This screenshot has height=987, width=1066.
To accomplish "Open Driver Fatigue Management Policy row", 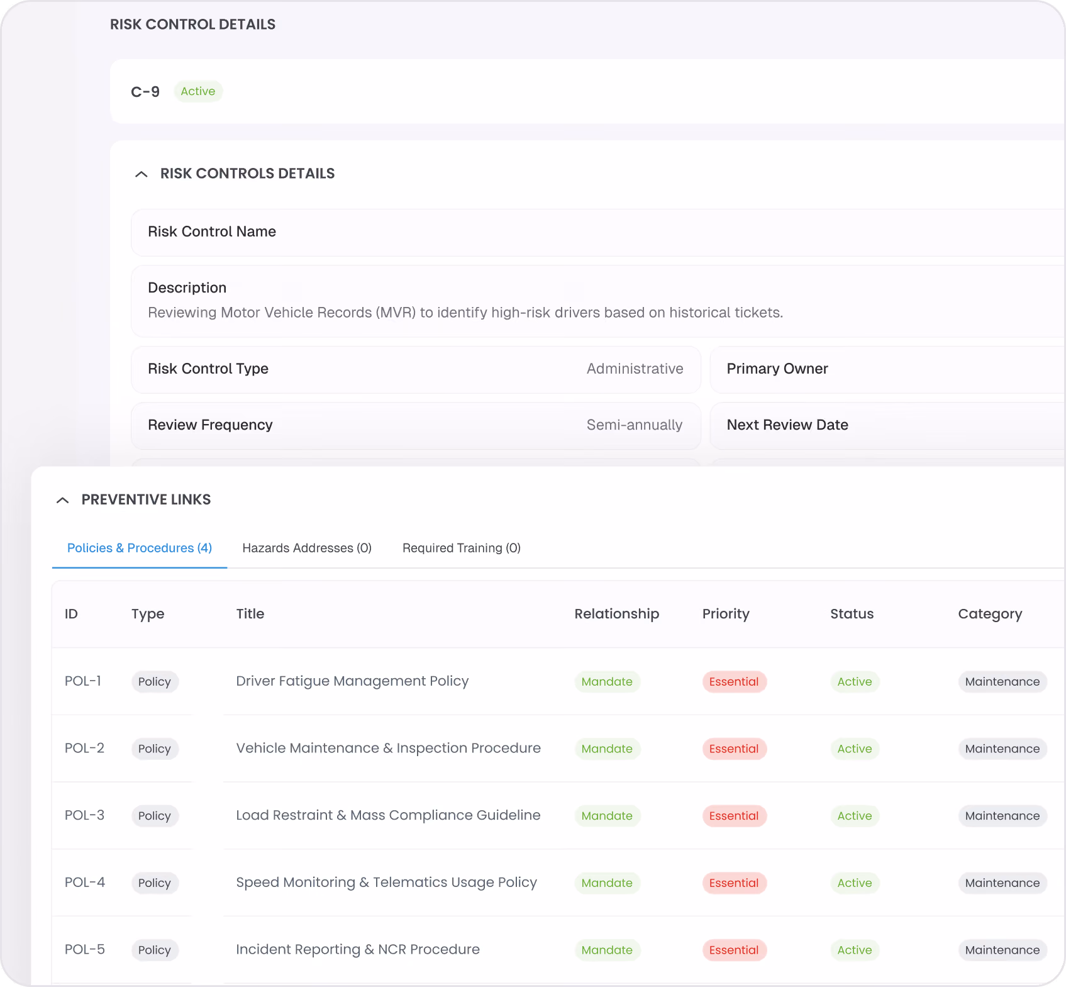I will (x=352, y=681).
